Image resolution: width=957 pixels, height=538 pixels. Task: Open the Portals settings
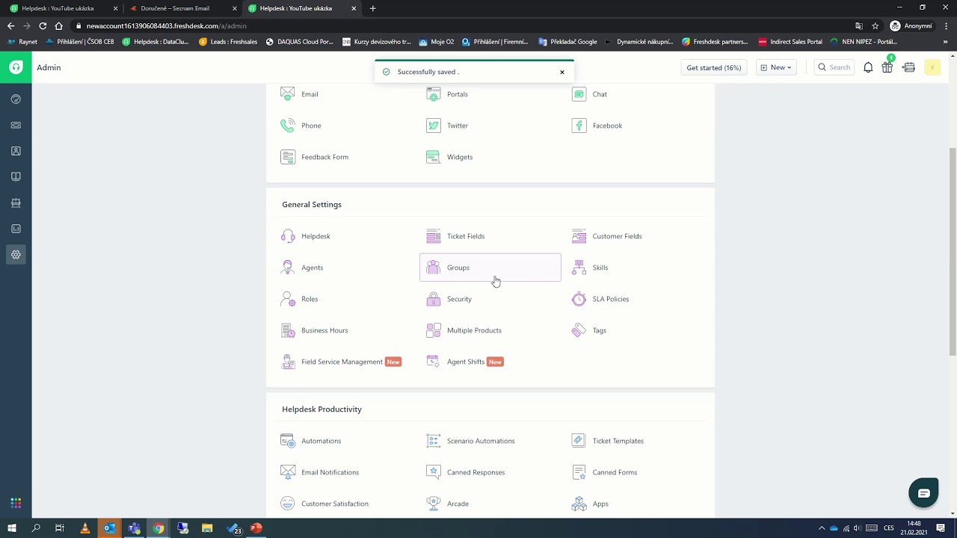point(447,94)
